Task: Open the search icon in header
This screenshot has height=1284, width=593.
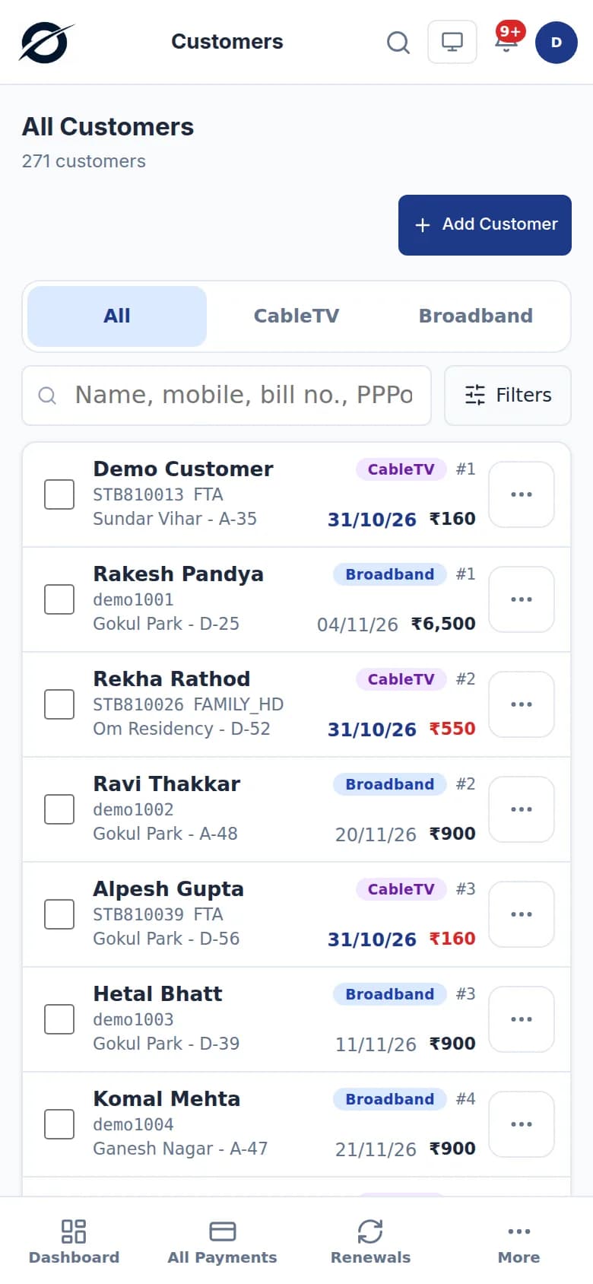Action: (x=398, y=42)
